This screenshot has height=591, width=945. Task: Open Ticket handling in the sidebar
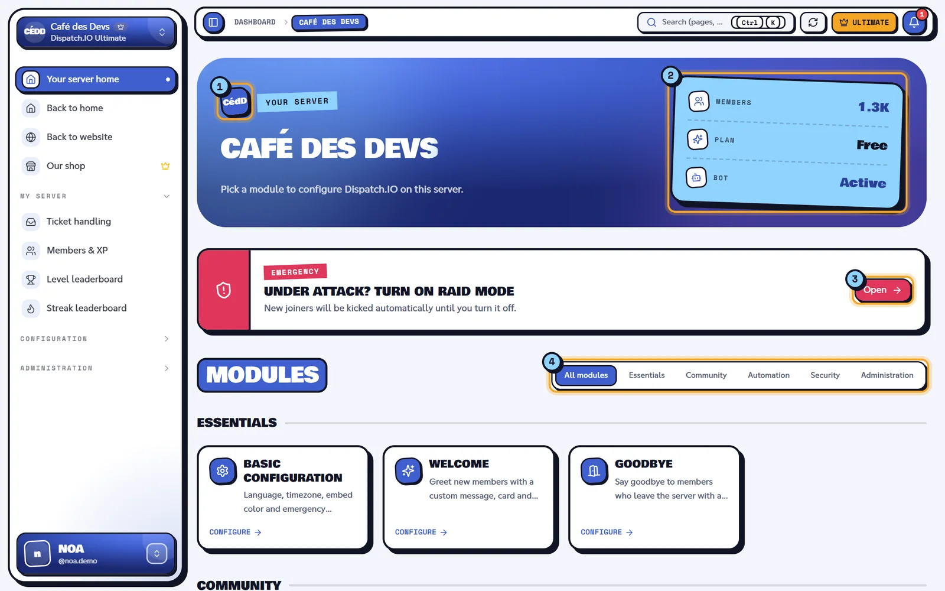(96, 222)
